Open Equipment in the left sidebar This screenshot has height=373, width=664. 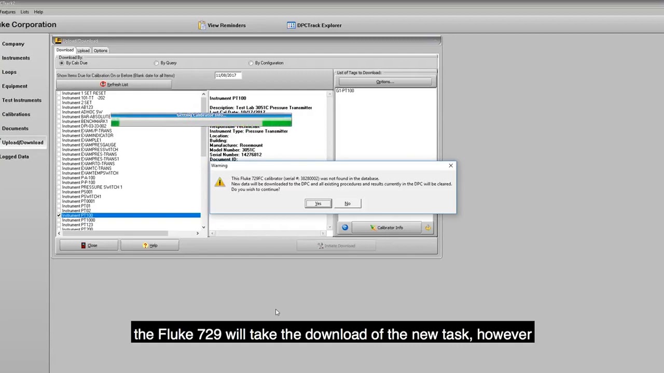coord(14,86)
